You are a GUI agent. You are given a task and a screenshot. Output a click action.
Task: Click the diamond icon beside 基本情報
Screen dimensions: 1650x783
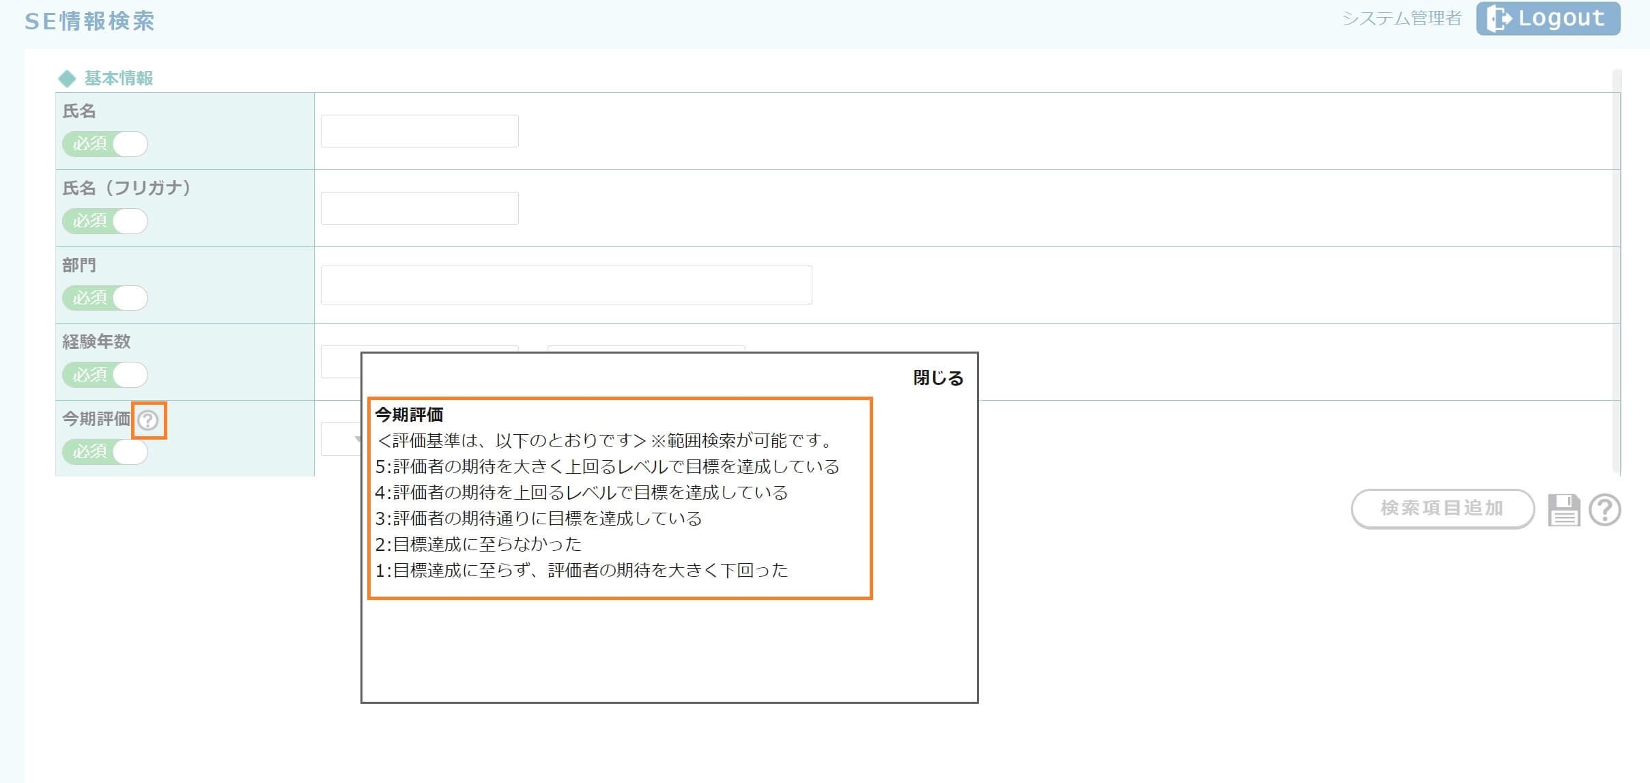(x=67, y=79)
